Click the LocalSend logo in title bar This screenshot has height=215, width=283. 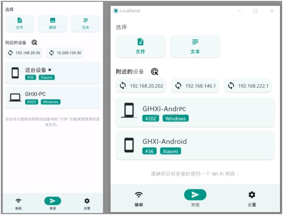pos(116,11)
